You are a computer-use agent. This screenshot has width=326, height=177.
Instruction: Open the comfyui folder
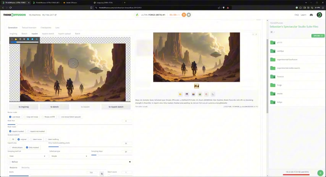[x=296, y=51]
